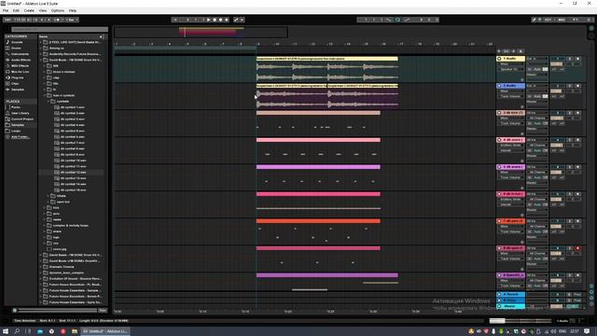Open '1 Audio' input type dropdown 'Ext. In'
This screenshot has width=597, height=336.
537,59
